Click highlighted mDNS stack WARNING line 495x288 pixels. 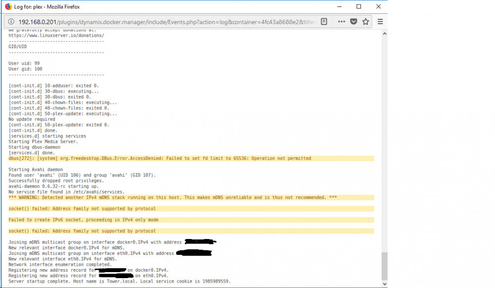(x=191, y=198)
